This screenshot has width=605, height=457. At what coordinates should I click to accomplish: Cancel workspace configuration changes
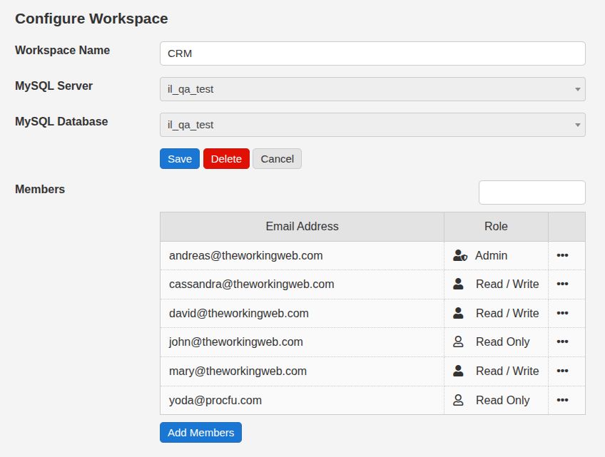[278, 158]
